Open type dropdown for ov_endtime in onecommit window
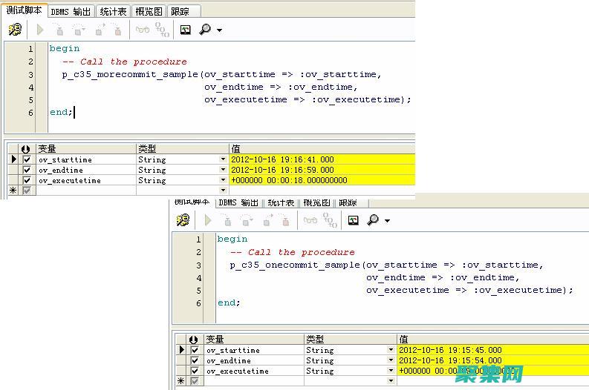 [x=391, y=360]
